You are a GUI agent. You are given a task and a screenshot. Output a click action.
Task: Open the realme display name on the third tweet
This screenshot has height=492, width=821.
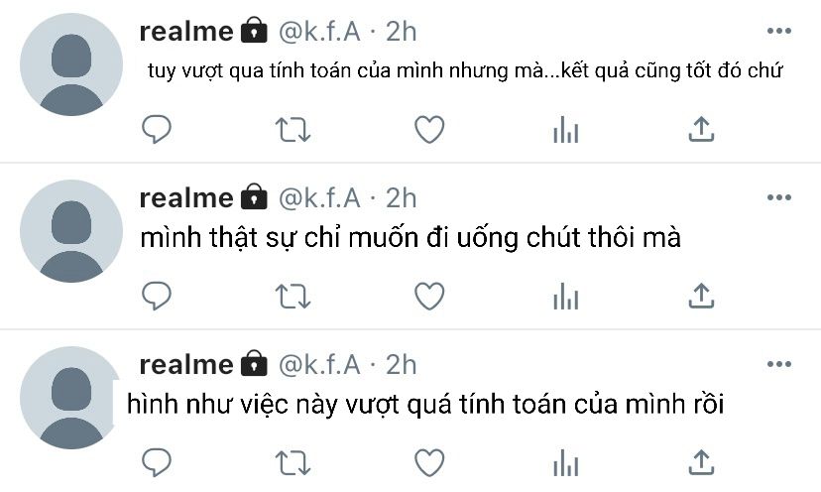click(x=185, y=365)
